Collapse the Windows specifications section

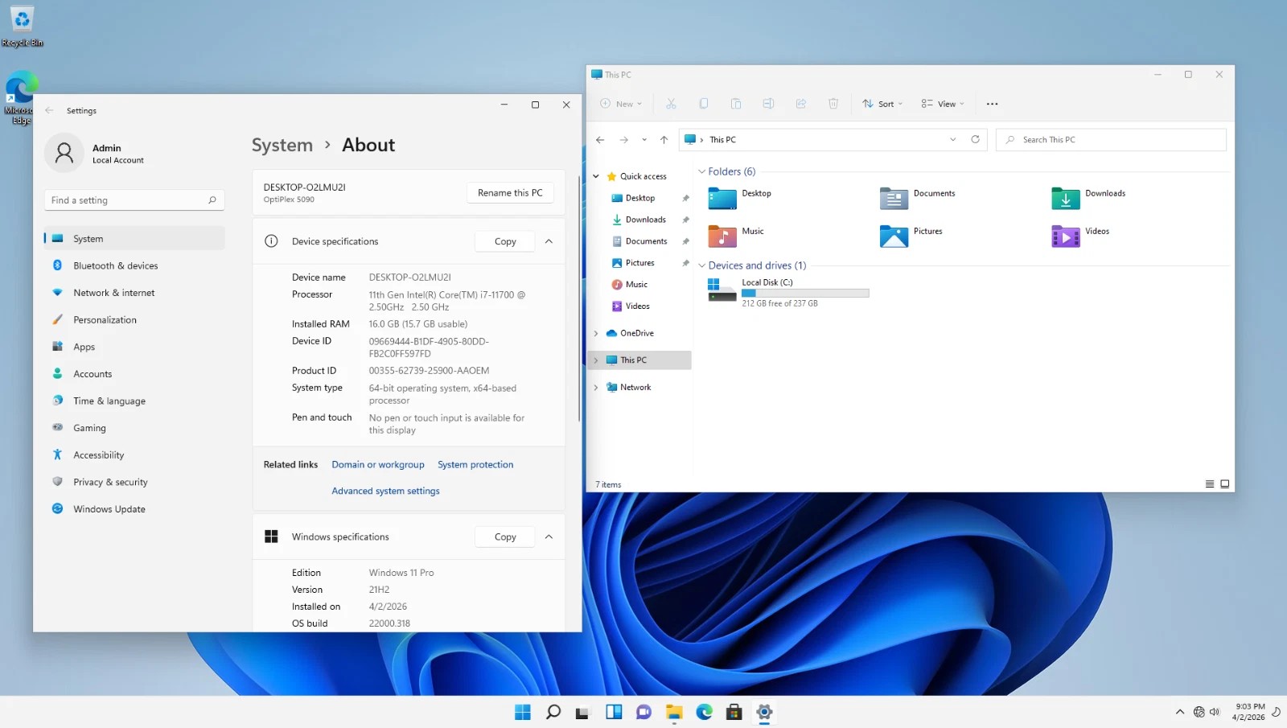pos(549,537)
